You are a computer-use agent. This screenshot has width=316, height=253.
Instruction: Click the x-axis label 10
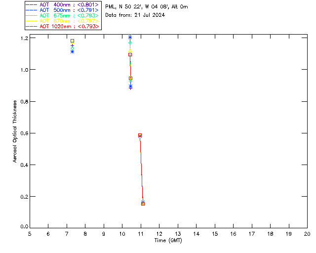122,234
